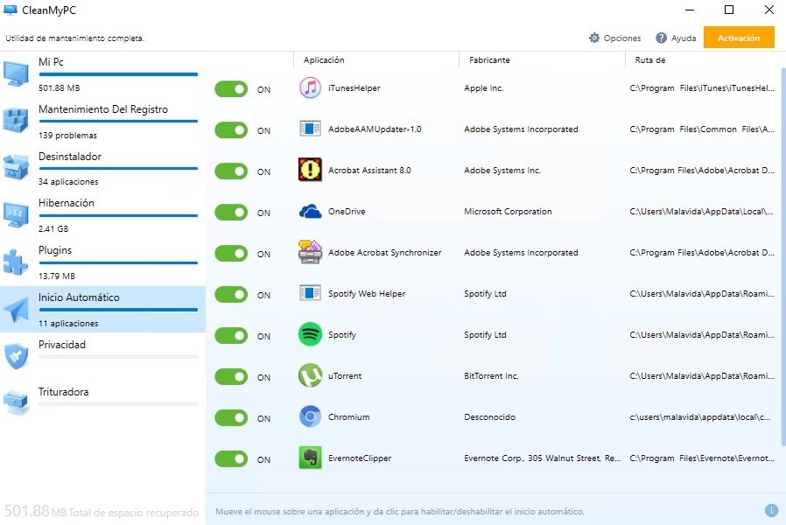Click the '2.41 GB' hibernation size
Viewport: 786px width, 525px height.
click(x=53, y=229)
